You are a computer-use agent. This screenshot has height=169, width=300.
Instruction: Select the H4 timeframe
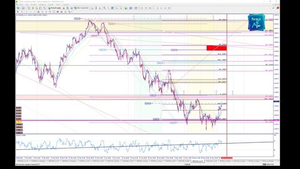(161, 8)
